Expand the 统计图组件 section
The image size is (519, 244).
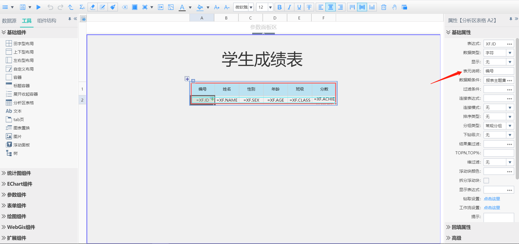[x=19, y=173]
